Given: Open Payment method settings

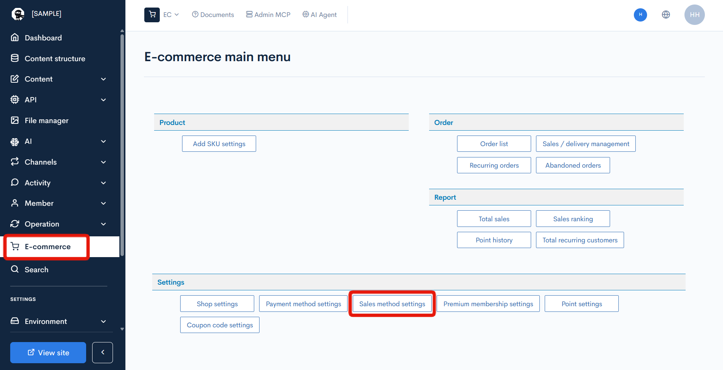Looking at the screenshot, I should [x=303, y=304].
